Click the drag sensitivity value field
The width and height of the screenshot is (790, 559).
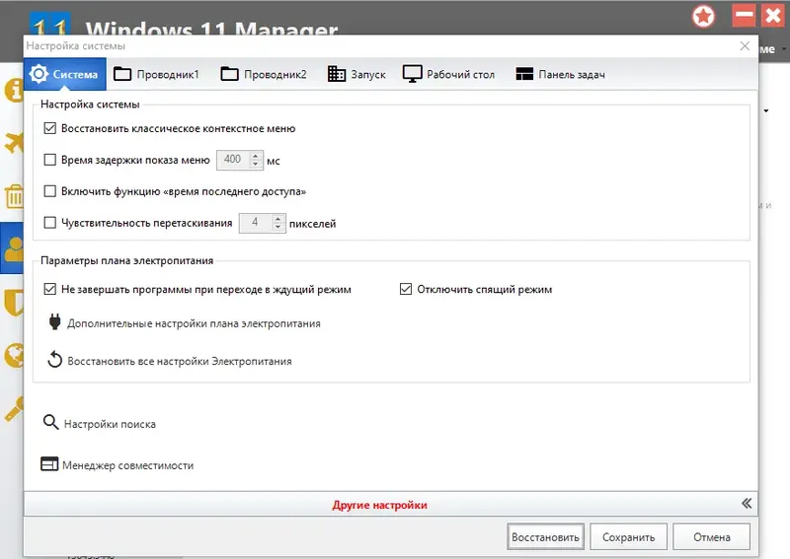coord(256,223)
